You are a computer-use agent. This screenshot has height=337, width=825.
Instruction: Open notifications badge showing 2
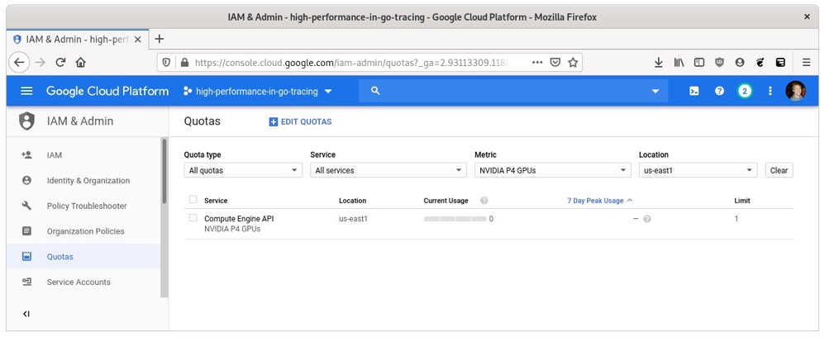[744, 91]
